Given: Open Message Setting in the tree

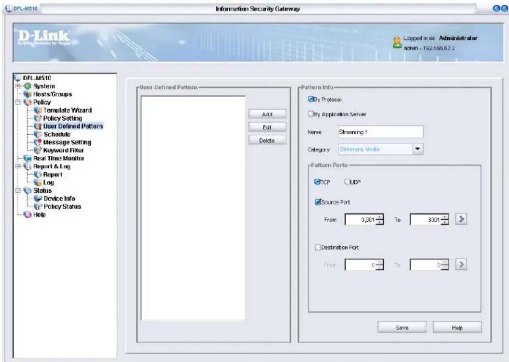Looking at the screenshot, I should click(67, 142).
